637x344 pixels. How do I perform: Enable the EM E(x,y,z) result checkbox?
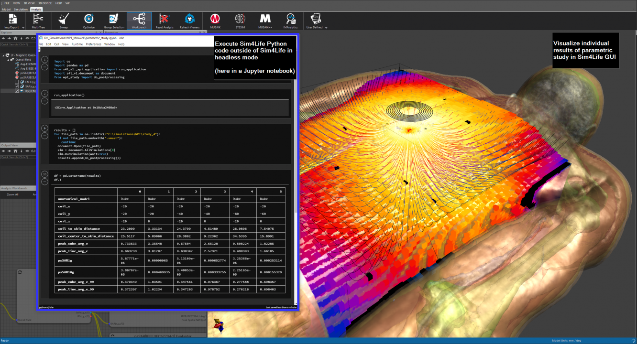[17, 82]
